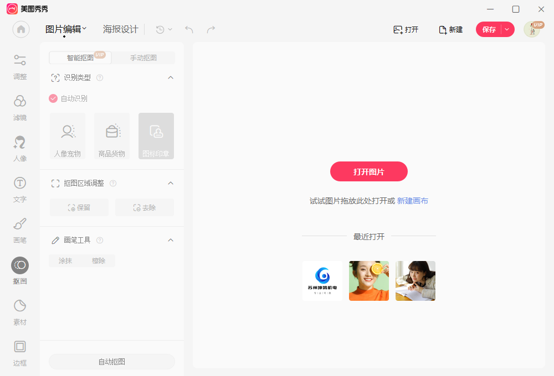Click the home icon in top left
Image resolution: width=554 pixels, height=376 pixels.
pyautogui.click(x=20, y=29)
